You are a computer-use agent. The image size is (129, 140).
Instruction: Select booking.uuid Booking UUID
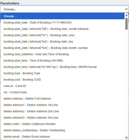[63, 80]
